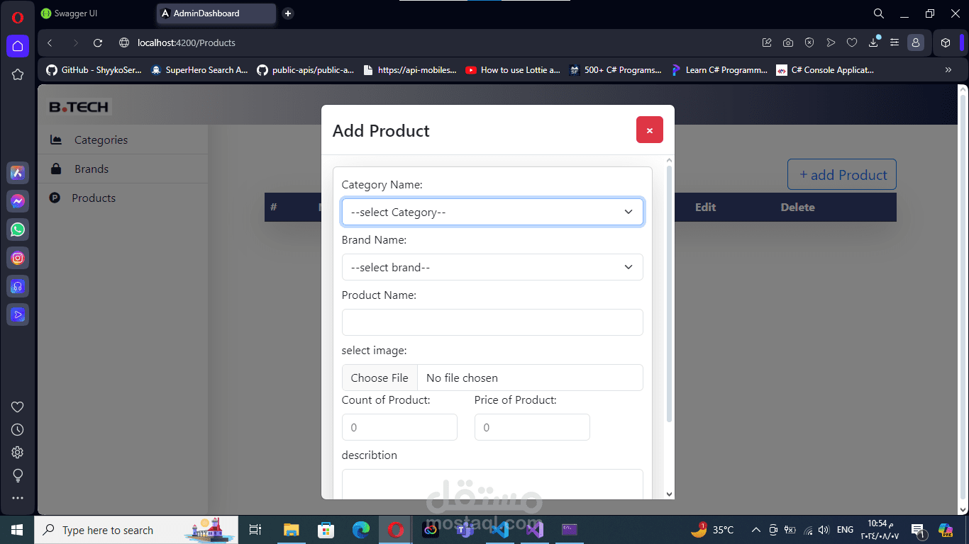This screenshot has height=544, width=969.
Task: Open the snapshot camera icon
Action: pos(788,42)
